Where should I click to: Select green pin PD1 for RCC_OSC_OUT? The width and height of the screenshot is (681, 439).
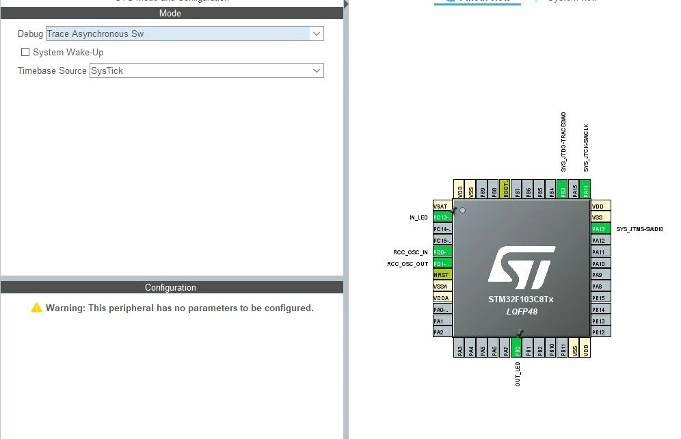442,263
